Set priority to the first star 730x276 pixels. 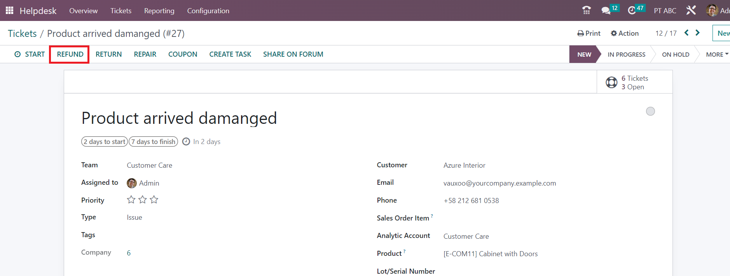(131, 200)
